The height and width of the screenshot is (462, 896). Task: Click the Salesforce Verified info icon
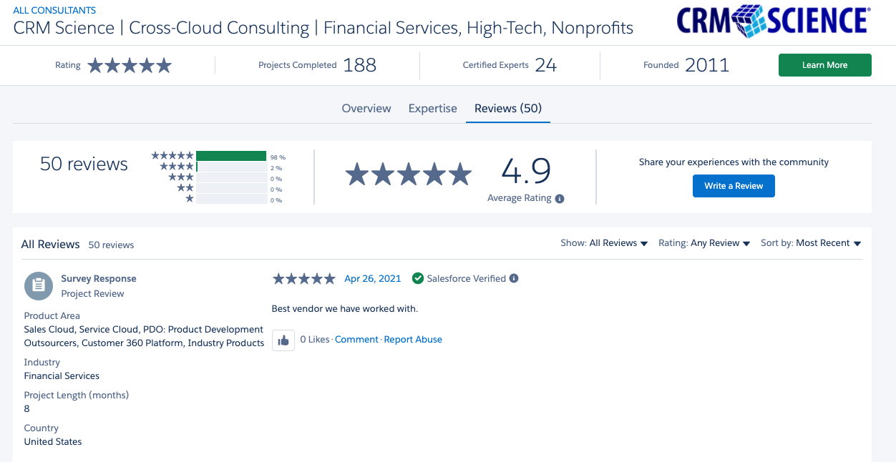click(514, 279)
